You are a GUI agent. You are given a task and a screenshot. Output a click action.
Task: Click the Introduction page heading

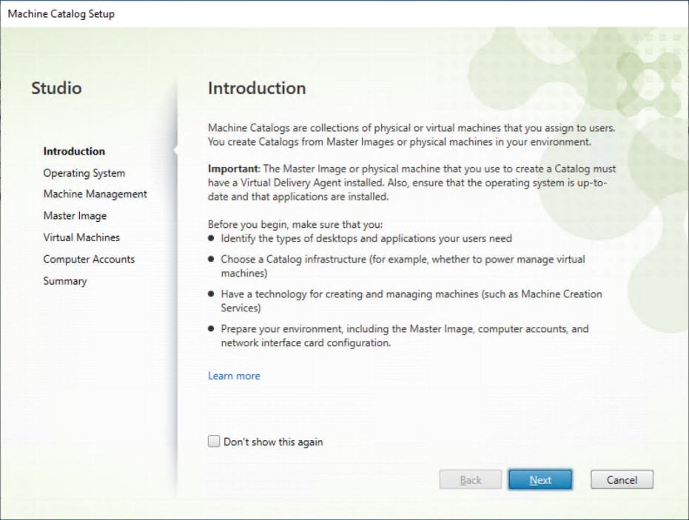pos(257,88)
